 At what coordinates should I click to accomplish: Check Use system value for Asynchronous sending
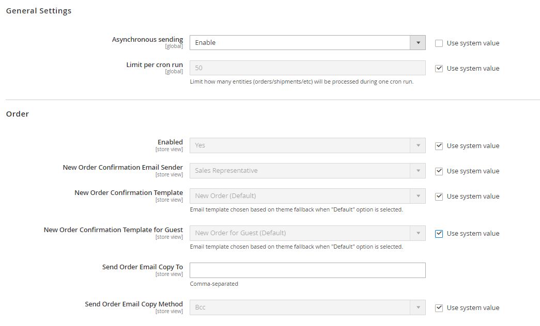[x=439, y=43]
